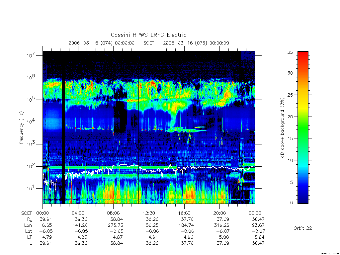Screen dimensions: 340x255
Task: Click the LT value "4.96"
Action: click(189, 237)
